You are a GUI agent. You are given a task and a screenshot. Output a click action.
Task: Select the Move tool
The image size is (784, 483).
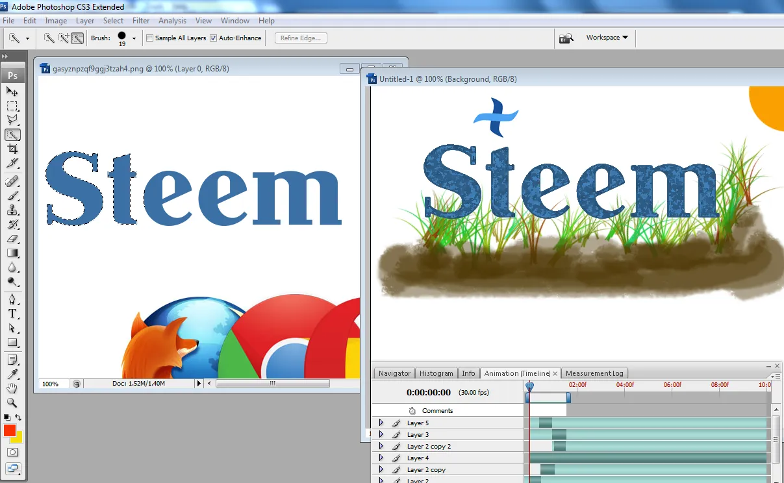pos(12,92)
